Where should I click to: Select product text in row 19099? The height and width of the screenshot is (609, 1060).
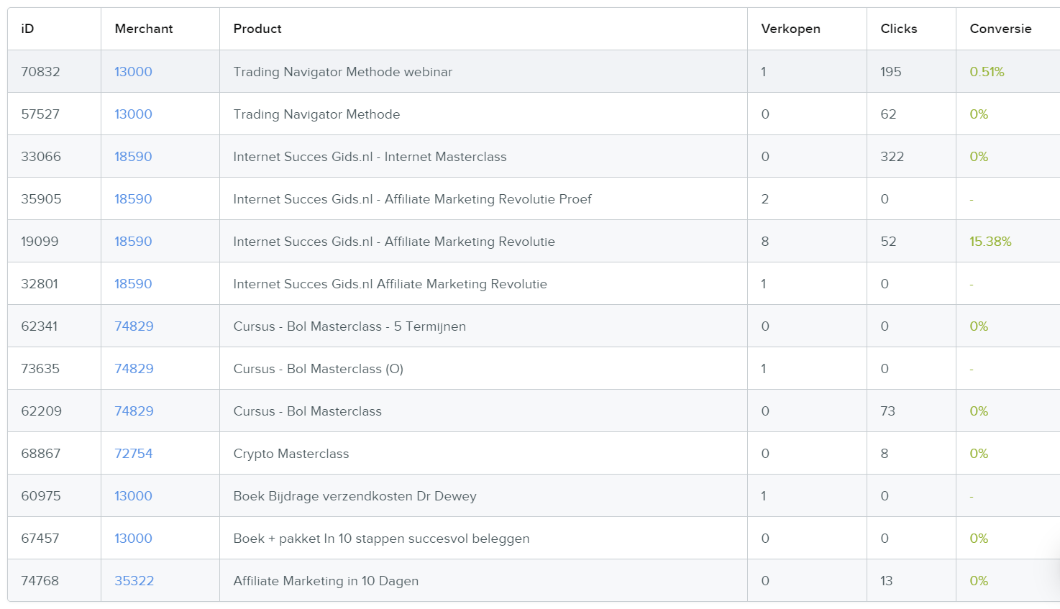(394, 242)
